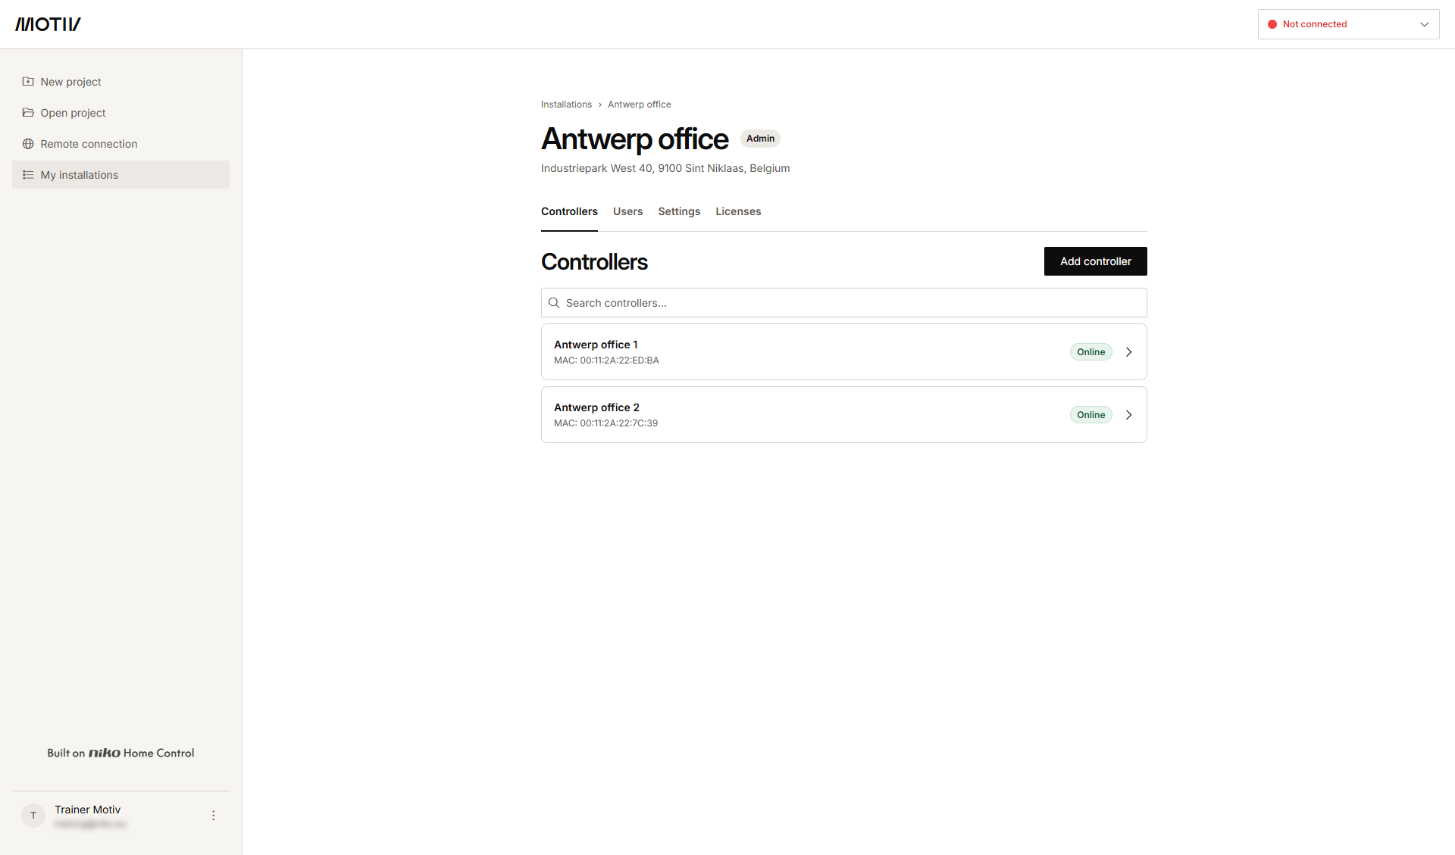The height and width of the screenshot is (855, 1455).
Task: Go to the Installations breadcrumb link
Action: coord(566,105)
